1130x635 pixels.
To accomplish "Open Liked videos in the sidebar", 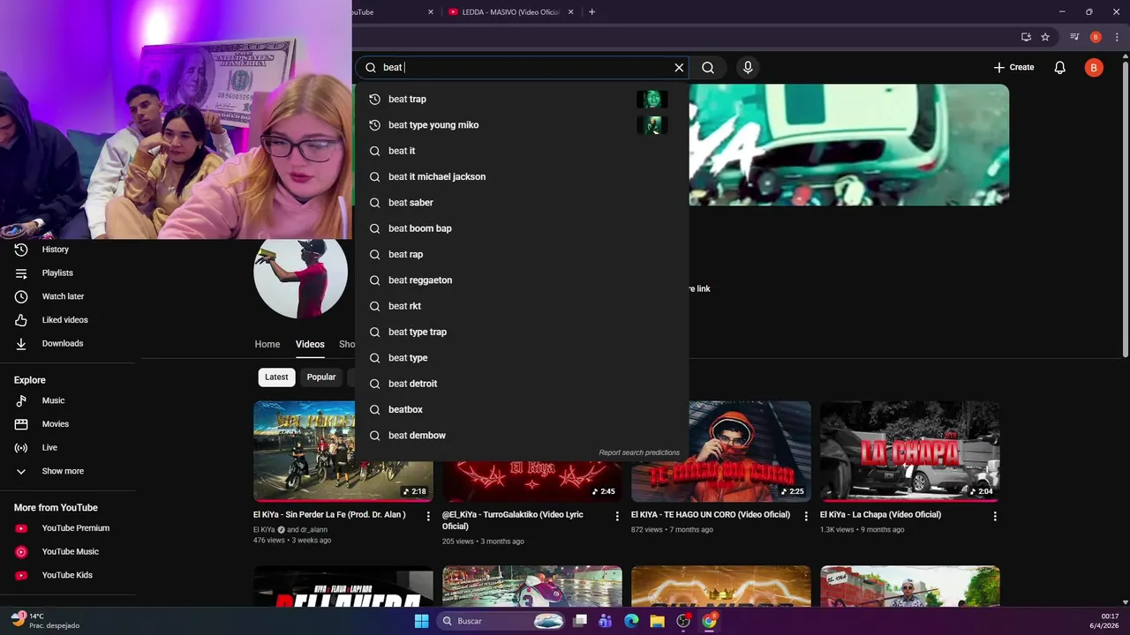I will [x=64, y=320].
